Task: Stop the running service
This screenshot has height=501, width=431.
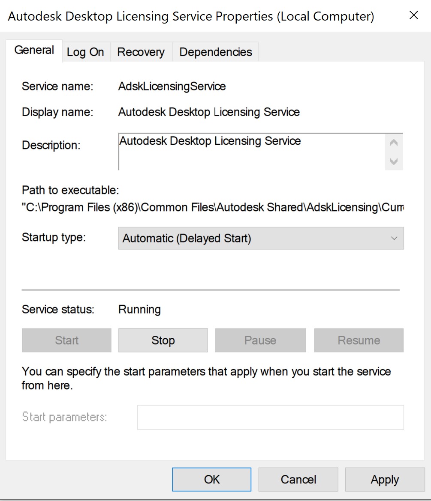Action: tap(163, 340)
